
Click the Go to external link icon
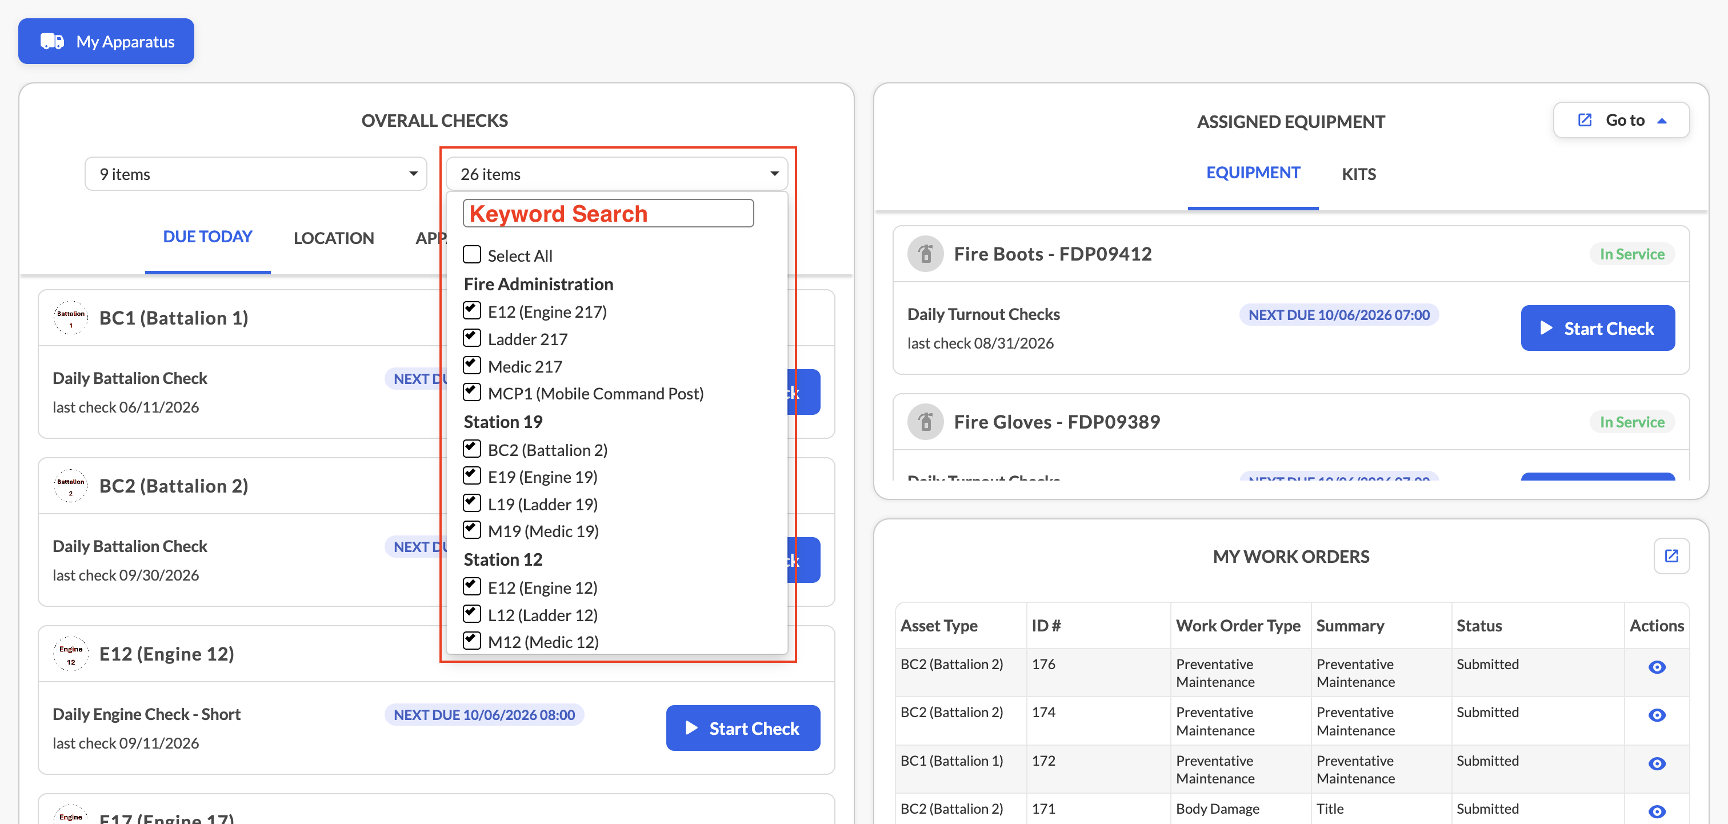1585,120
